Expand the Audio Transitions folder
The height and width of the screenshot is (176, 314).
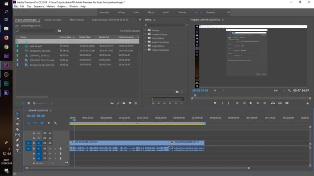point(145,42)
